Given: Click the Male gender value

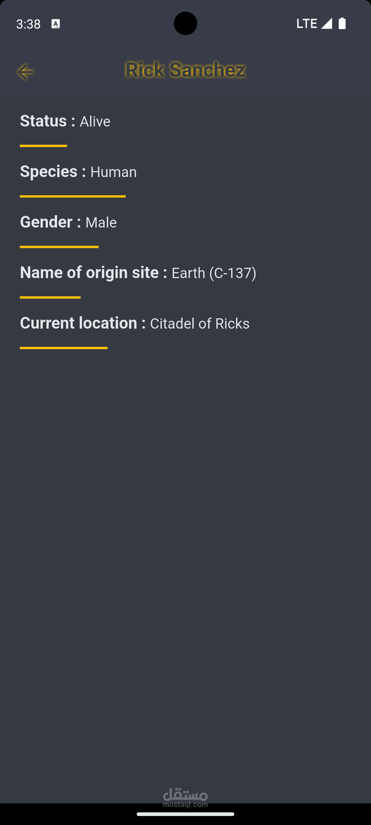Looking at the screenshot, I should point(101,223).
